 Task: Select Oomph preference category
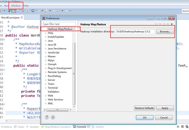pos(52,64)
